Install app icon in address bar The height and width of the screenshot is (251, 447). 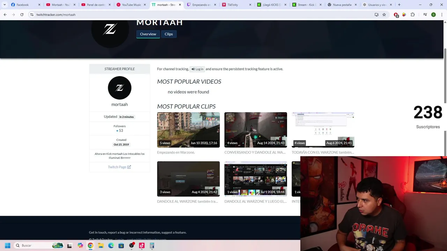pos(376,15)
